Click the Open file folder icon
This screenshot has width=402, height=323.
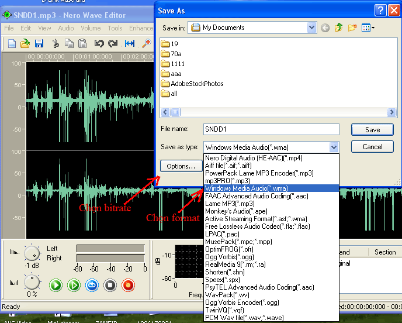[25, 43]
